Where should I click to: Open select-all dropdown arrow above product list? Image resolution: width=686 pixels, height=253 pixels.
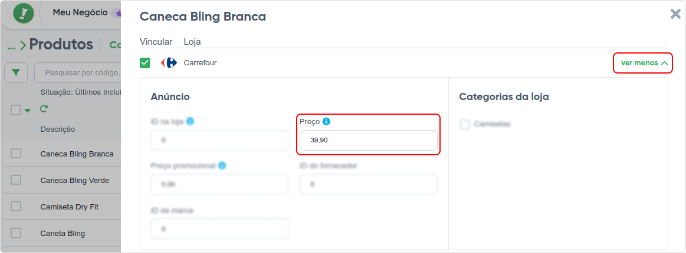coord(28,111)
